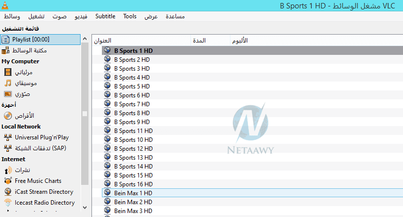The height and width of the screenshot is (217, 403).
Task: Open the Tools menu
Action: (130, 16)
